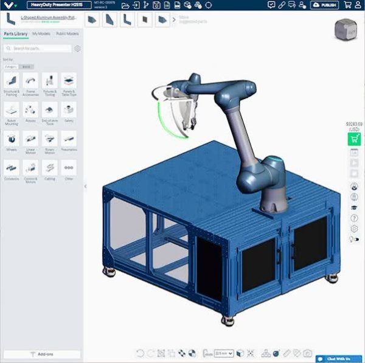Open the document page icon in top bar

point(167,5)
